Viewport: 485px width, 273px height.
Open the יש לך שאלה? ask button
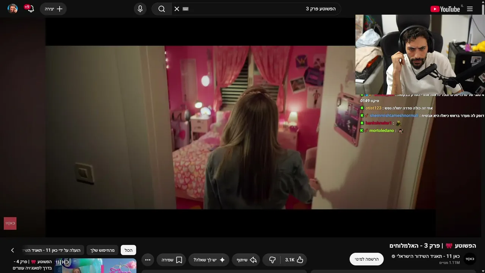click(x=209, y=260)
